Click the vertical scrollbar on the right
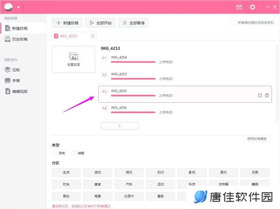Screen dimensions: 280x209 (277, 84)
